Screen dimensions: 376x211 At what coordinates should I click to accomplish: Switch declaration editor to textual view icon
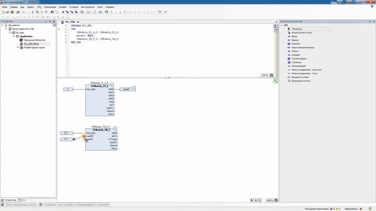[x=276, y=26]
